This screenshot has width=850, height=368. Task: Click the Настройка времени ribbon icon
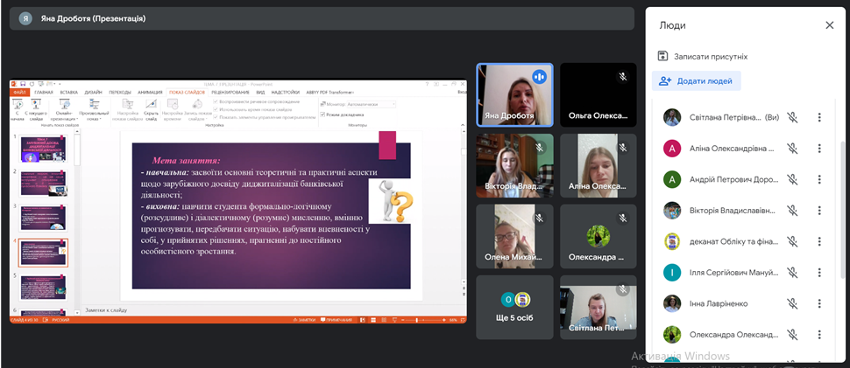[173, 108]
